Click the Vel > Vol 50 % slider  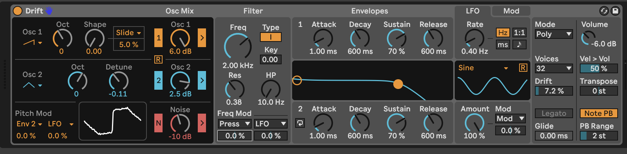coord(599,68)
